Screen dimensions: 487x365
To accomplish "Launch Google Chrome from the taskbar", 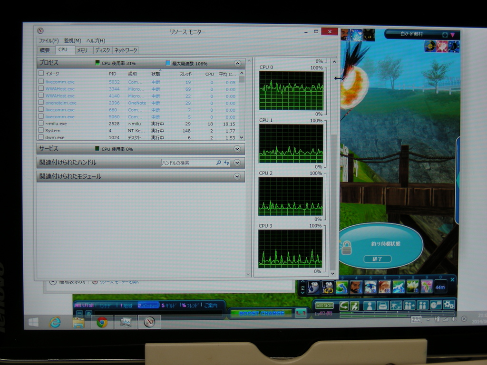I will pos(102,322).
